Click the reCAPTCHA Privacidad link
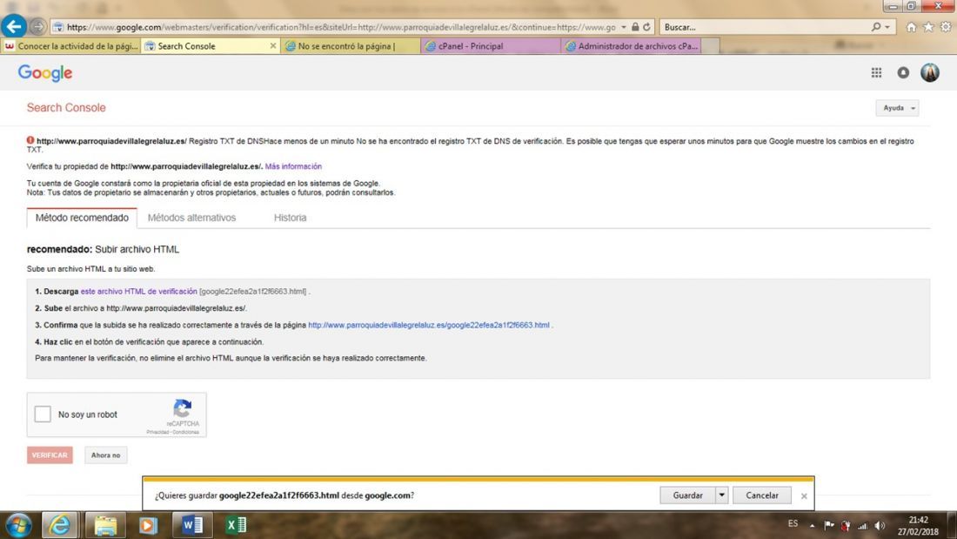This screenshot has width=957, height=539. [x=158, y=432]
